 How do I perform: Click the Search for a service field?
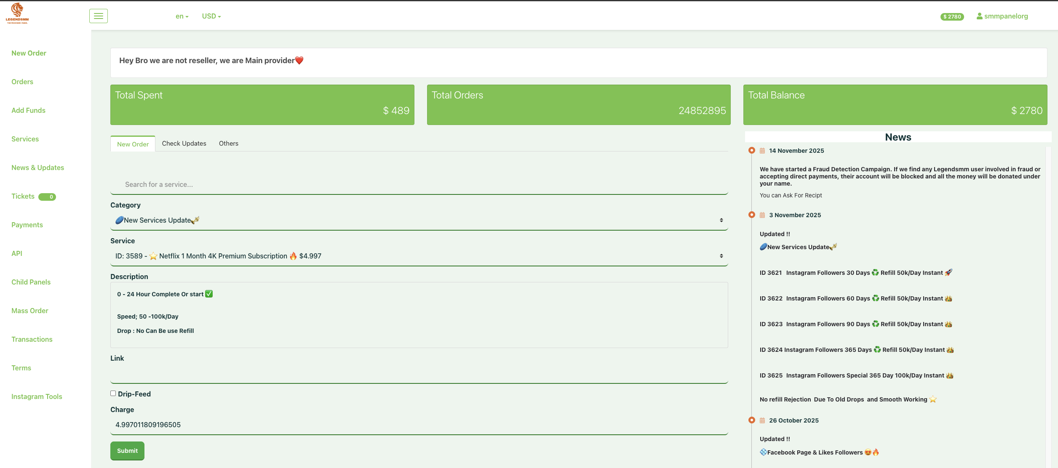(419, 184)
